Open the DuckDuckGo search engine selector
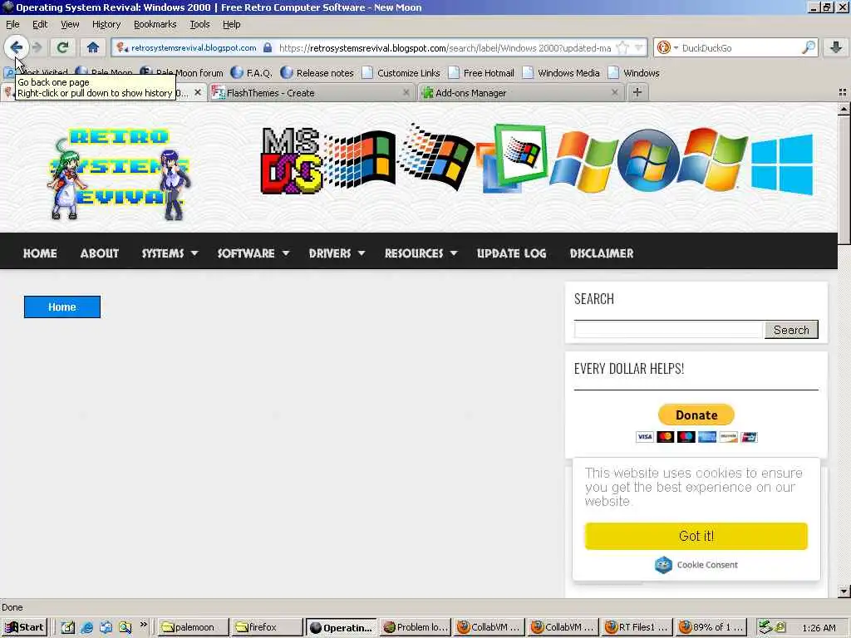The image size is (851, 638). coord(667,47)
